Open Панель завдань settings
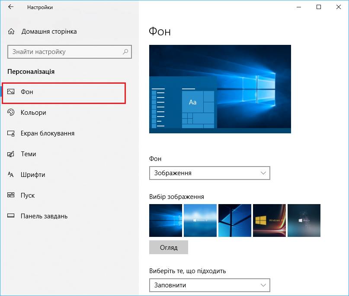 point(44,216)
